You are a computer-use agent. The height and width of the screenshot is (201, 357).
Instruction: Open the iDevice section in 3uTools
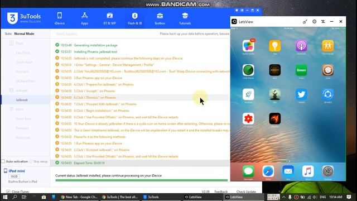point(60,18)
